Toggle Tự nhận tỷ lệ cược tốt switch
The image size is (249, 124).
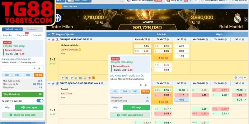[x=40, y=101]
